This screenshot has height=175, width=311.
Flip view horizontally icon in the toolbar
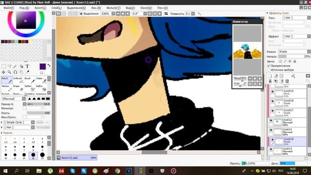point(166,14)
